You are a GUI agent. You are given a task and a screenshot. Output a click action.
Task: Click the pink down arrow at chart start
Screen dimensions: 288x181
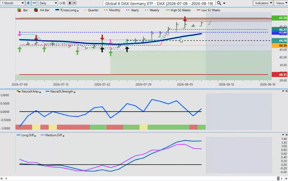19,34
